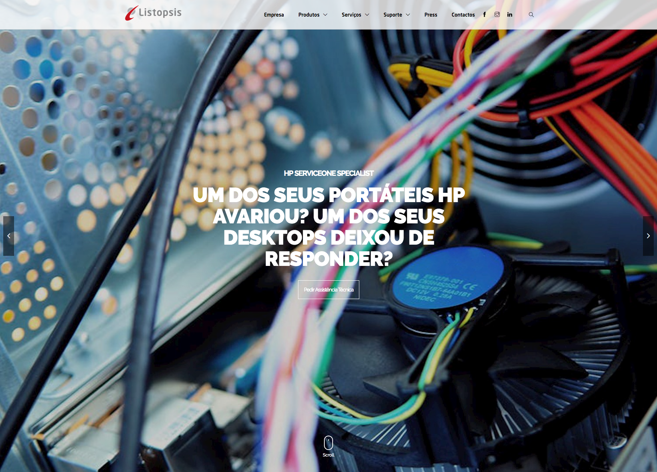Open the Instagram profile icon
The height and width of the screenshot is (472, 657).
point(497,14)
